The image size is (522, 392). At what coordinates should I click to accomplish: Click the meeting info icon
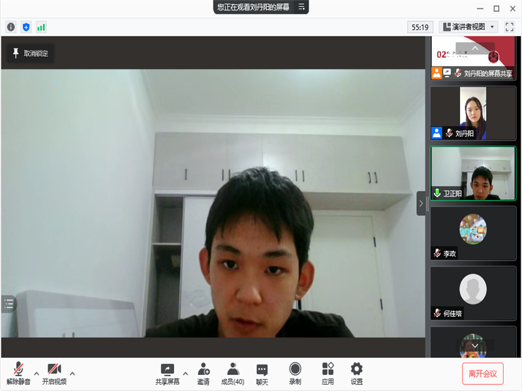pyautogui.click(x=10, y=27)
